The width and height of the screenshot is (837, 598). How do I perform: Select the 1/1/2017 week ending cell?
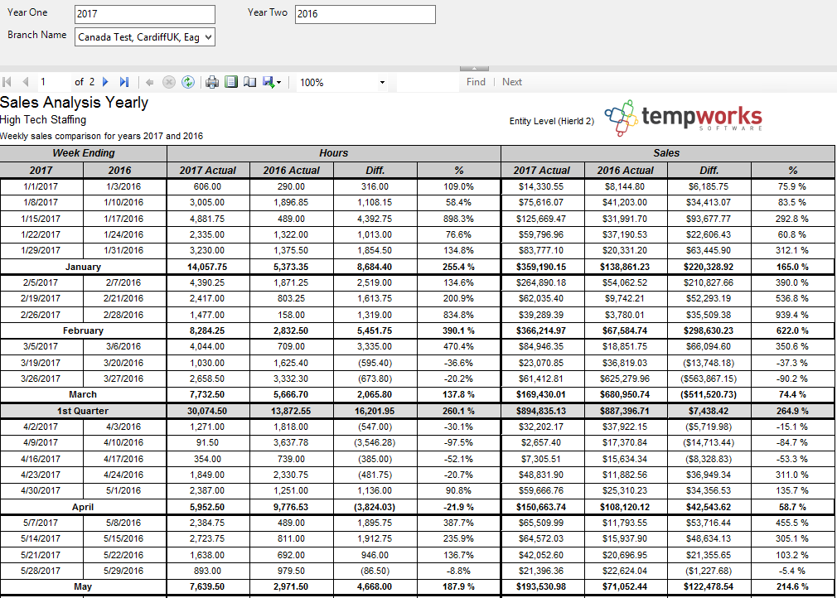coord(41,186)
